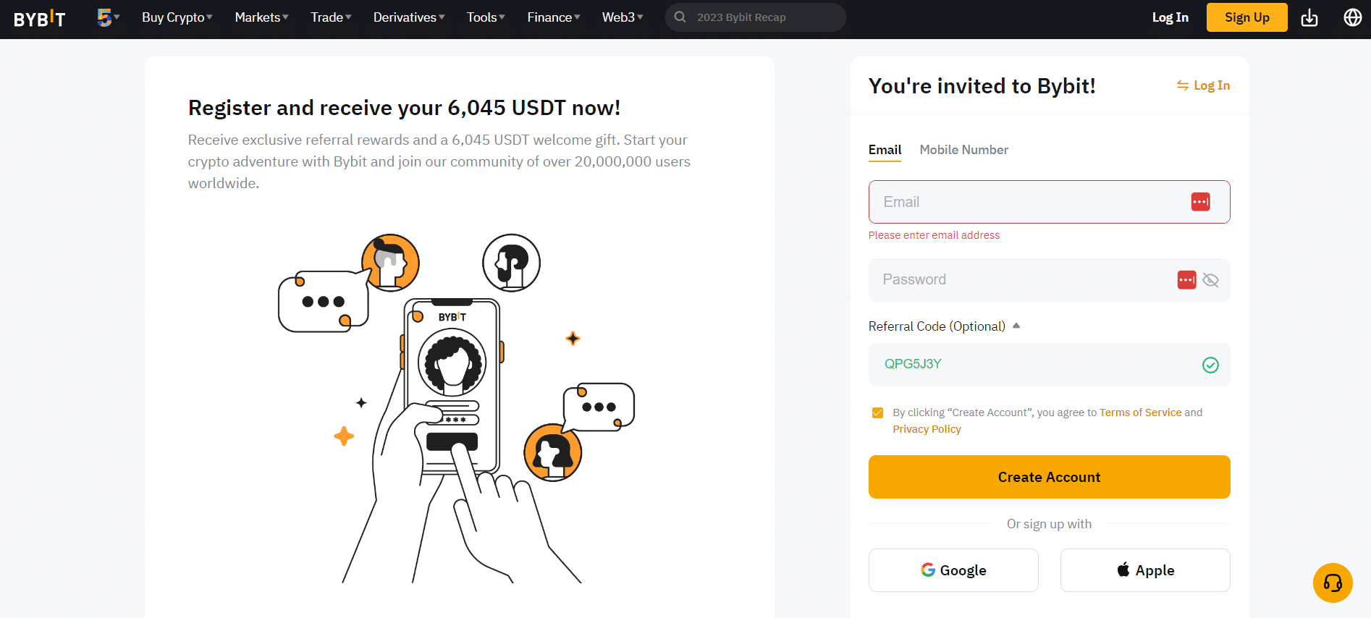Click the 'Or sign up with' text
Screen dimensions: 1371x618
tap(1049, 524)
